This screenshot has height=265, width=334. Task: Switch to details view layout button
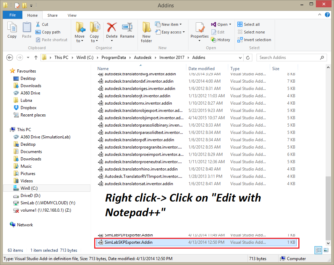tap(318, 250)
